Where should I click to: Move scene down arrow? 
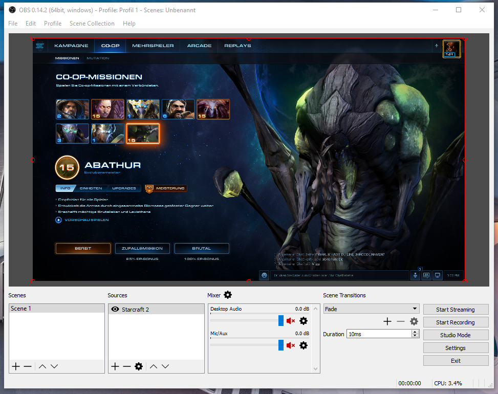click(54, 366)
